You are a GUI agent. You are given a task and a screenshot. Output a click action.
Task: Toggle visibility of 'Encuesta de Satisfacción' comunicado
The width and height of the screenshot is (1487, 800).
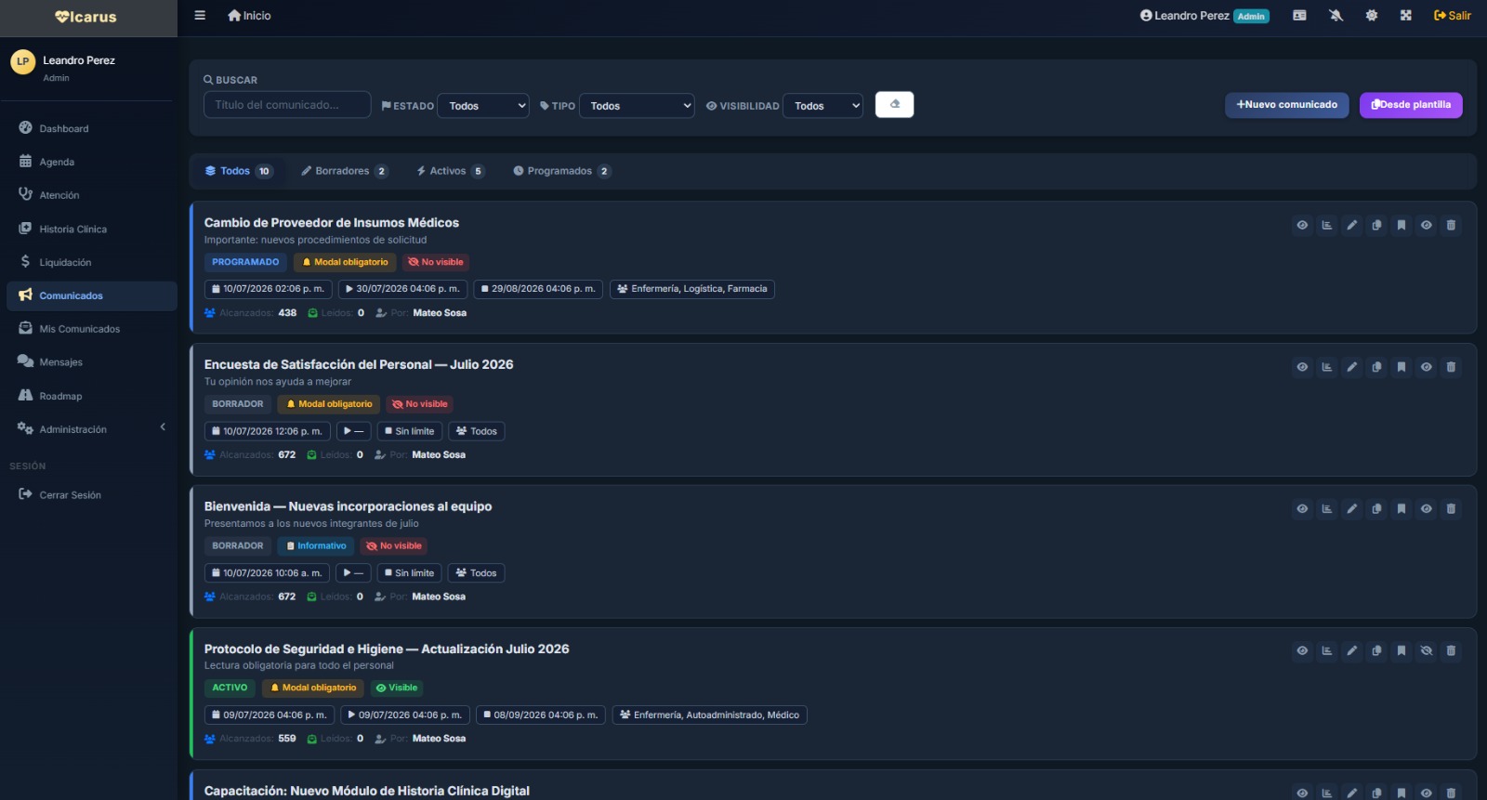pyautogui.click(x=1426, y=367)
